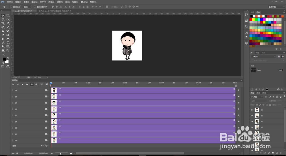The image size is (286, 156).
Task: Select the Zoom tool
Action: 8,50
